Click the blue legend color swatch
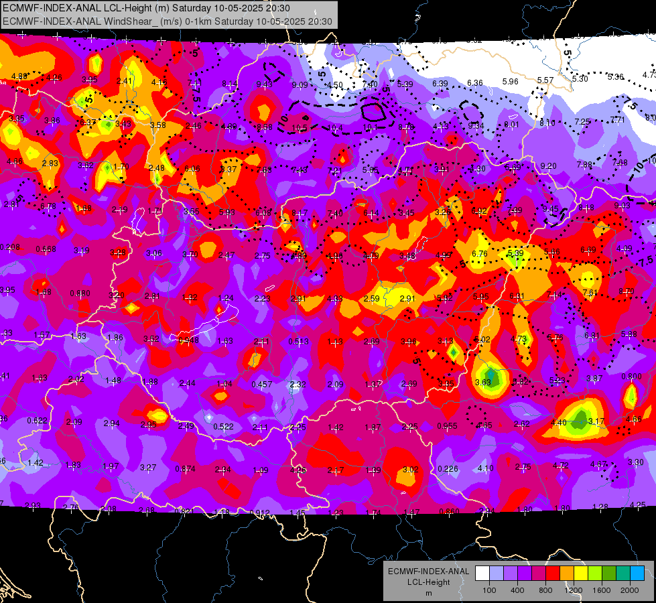This screenshot has width=656, height=603. click(x=637, y=574)
